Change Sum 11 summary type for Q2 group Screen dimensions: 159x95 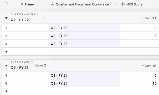[x=149, y=18]
